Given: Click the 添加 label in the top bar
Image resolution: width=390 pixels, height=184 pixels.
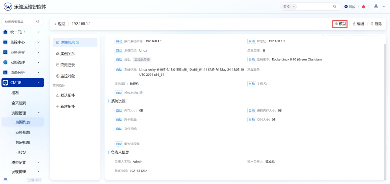Looking at the screenshot, I should (352, 6).
